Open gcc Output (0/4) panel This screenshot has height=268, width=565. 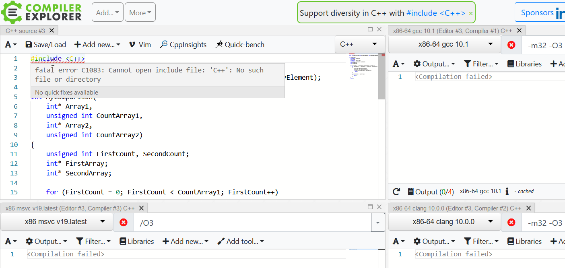point(431,192)
